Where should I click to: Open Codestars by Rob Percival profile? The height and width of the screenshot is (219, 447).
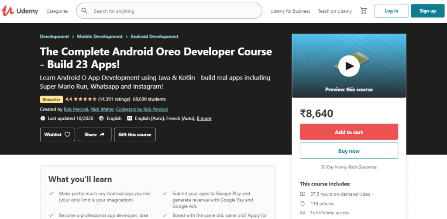coord(142,109)
